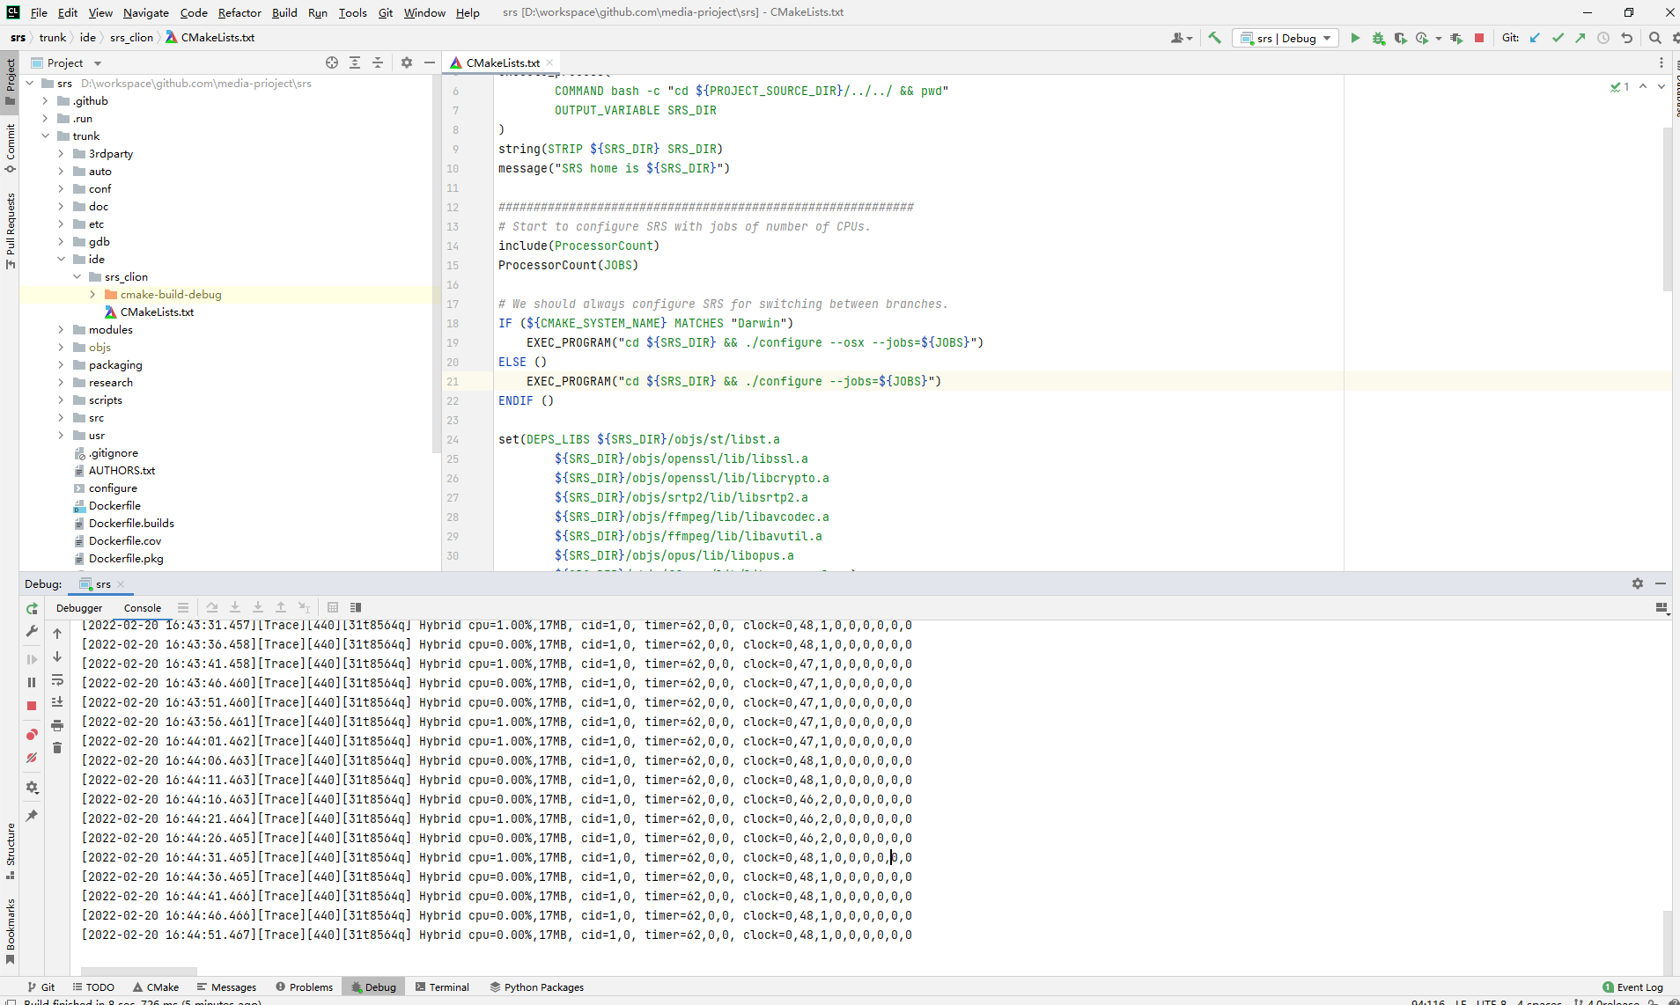Image resolution: width=1680 pixels, height=1005 pixels.
Task: Click the Debug bug icon in the main toolbar
Action: [1378, 38]
